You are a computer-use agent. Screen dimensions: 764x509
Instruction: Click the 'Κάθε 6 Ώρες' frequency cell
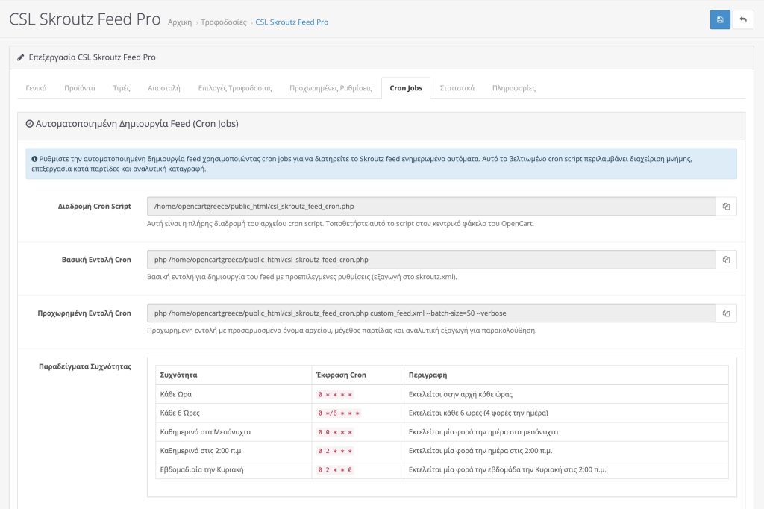[234, 413]
